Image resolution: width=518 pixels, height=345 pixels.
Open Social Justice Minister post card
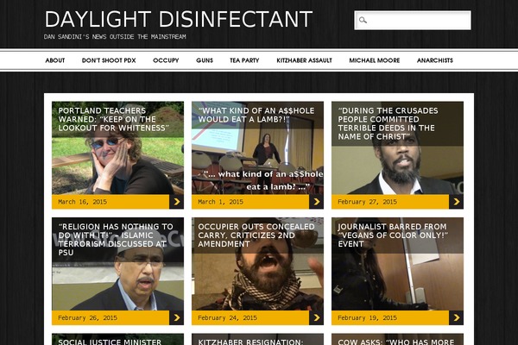coord(117,339)
